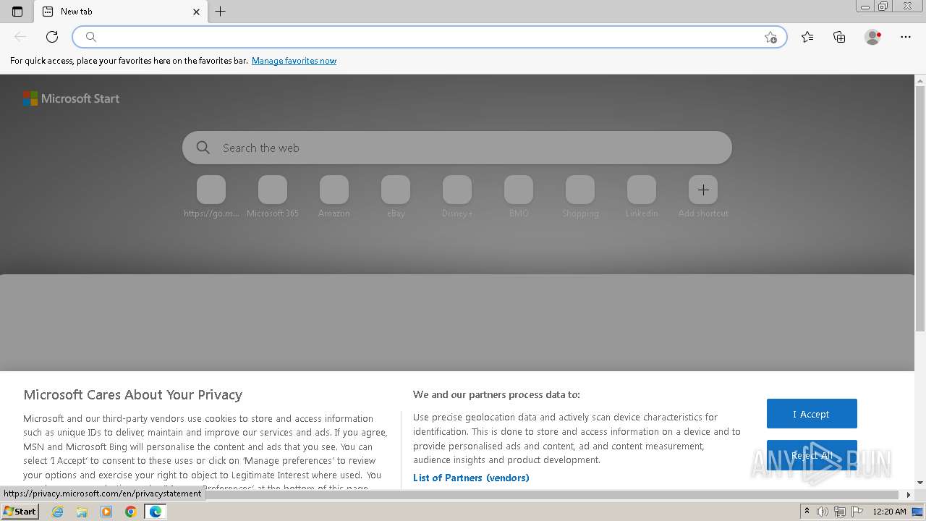Click Manage favorites now link
This screenshot has width=926, height=521.
294,61
